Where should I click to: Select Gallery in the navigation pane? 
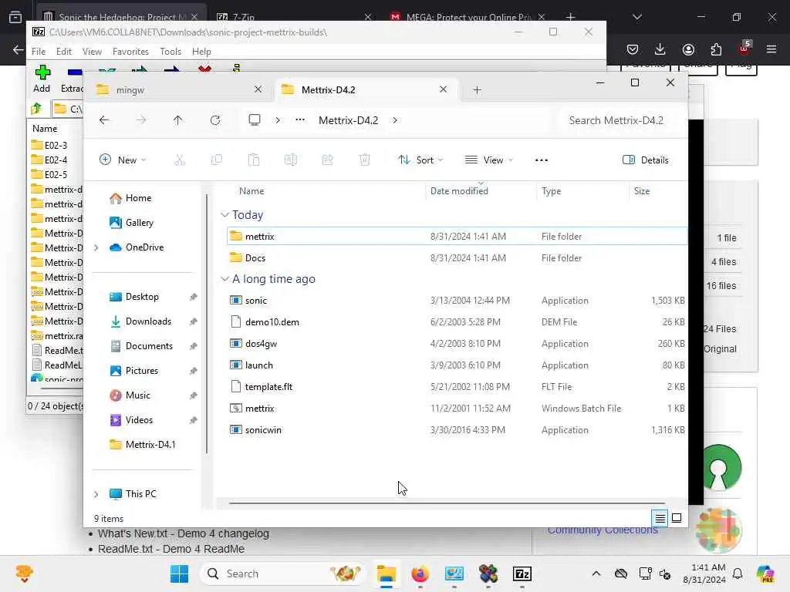point(131,223)
